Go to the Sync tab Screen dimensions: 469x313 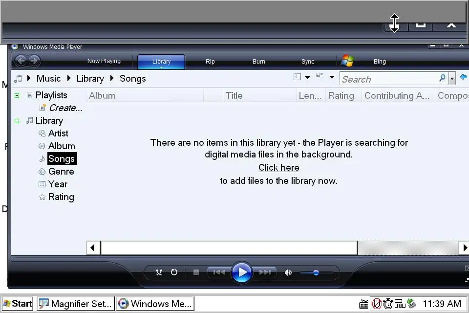coord(308,62)
